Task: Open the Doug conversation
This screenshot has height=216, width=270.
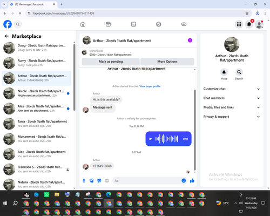Action: [x=36, y=48]
